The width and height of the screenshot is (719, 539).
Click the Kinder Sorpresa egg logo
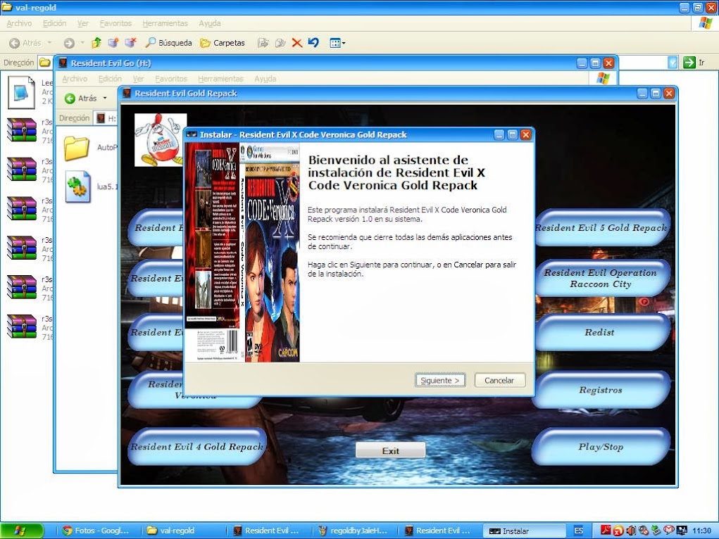[161, 140]
